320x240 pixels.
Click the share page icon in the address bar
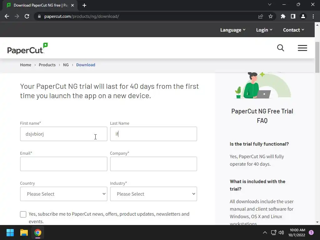click(261, 16)
